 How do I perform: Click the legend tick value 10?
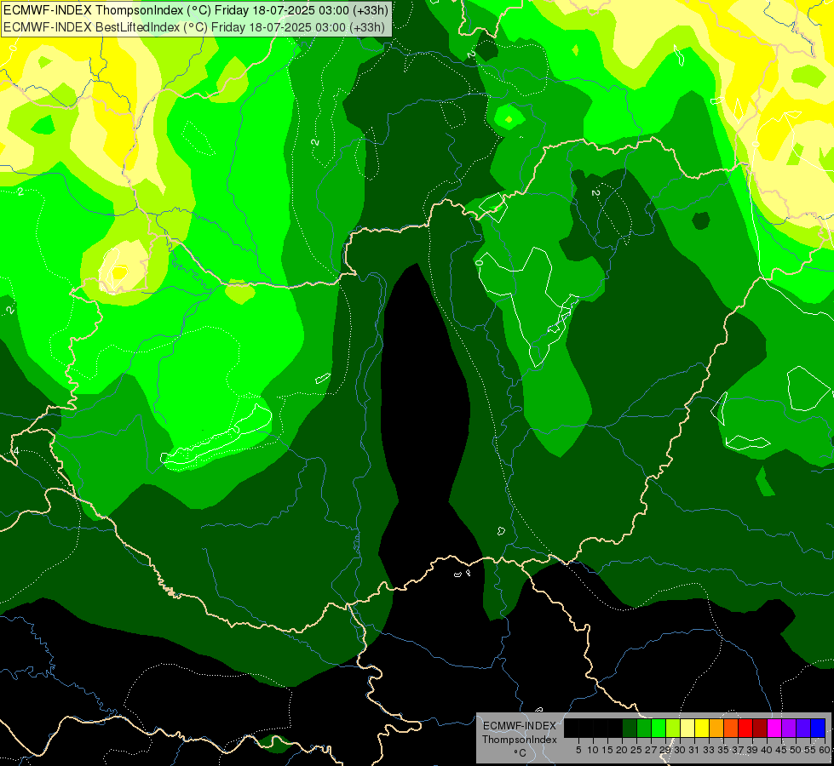(593, 750)
